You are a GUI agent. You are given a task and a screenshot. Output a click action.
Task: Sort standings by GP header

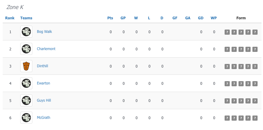click(123, 18)
